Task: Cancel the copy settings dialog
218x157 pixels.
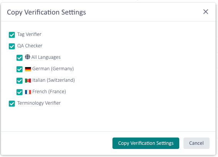Action: tap(196, 143)
